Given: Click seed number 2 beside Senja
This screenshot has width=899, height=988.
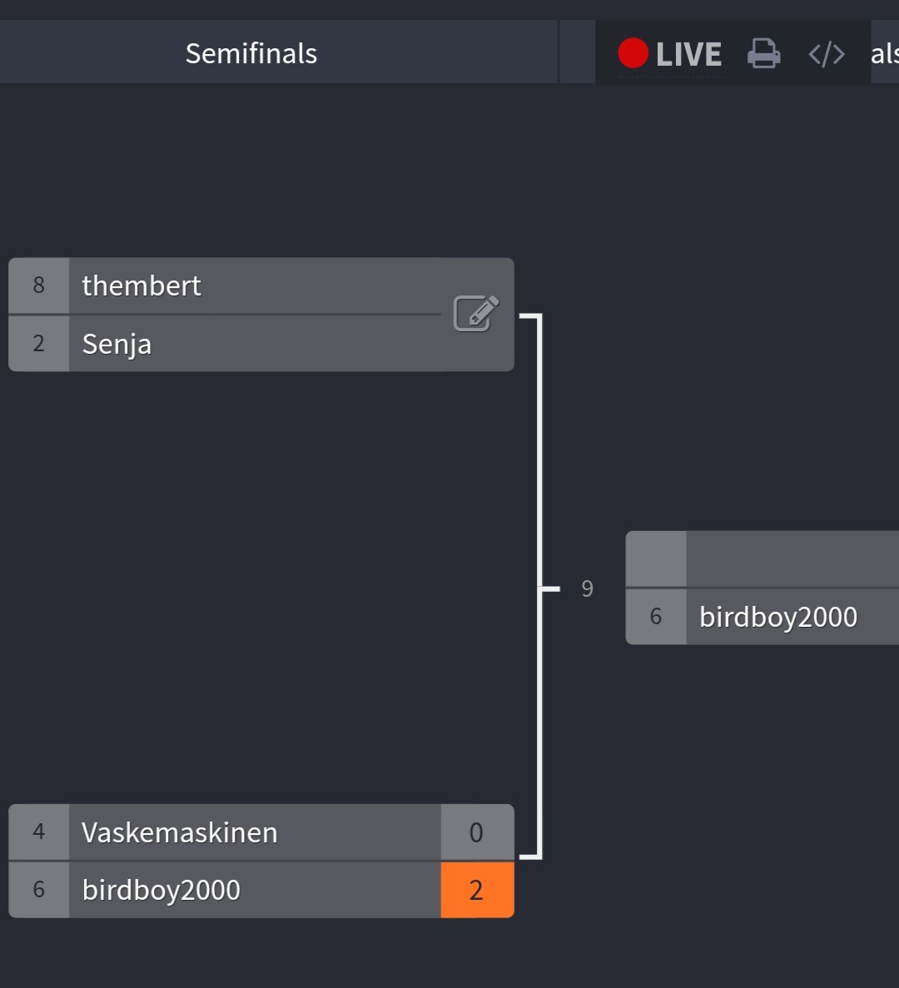Looking at the screenshot, I should tap(39, 344).
